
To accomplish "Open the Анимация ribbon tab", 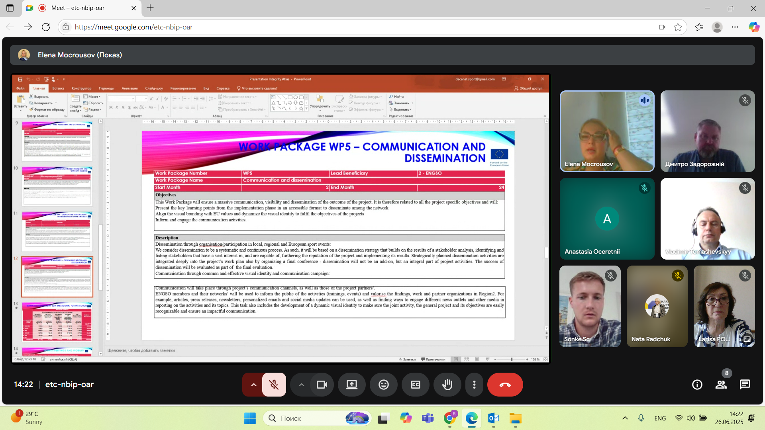I will coord(129,88).
